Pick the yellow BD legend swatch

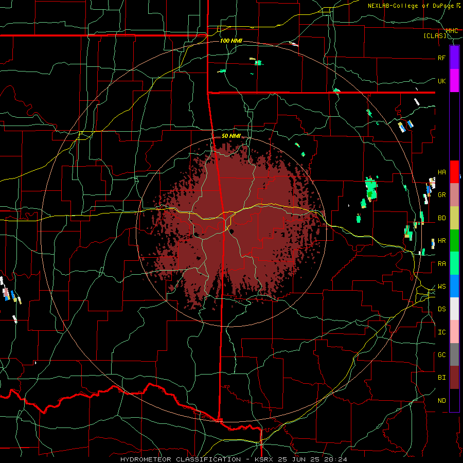[x=454, y=218]
